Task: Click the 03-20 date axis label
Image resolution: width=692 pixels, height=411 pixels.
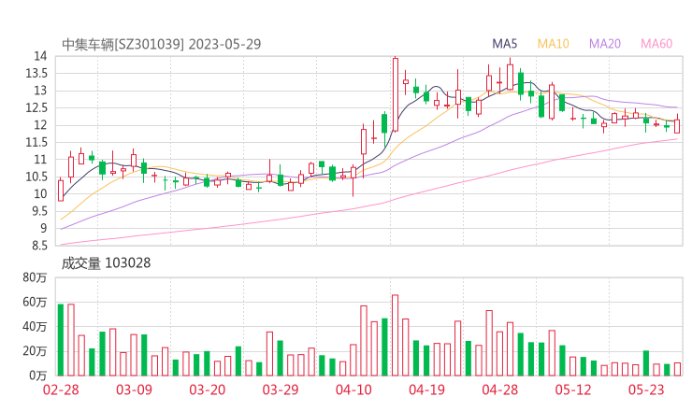Action: [208, 390]
